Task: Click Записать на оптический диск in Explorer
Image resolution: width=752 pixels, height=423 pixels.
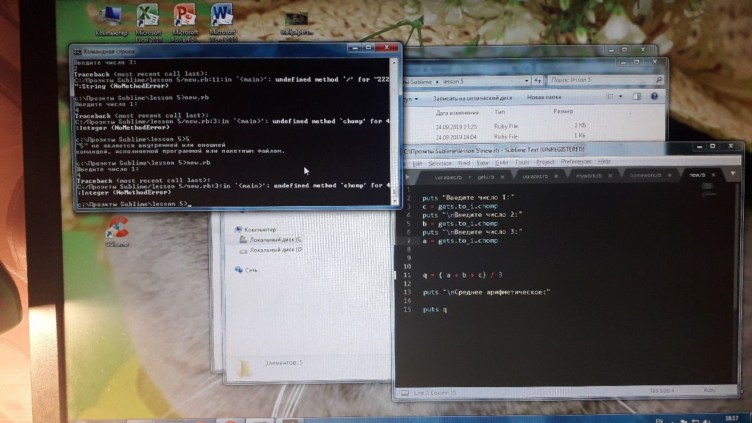Action: tap(472, 98)
